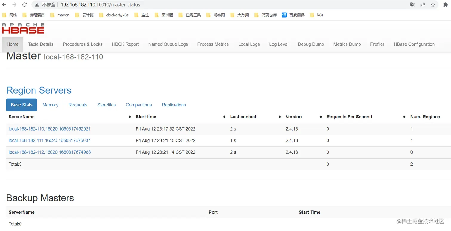451x231 pixels.
Task: Open Local Logs page
Action: tap(249, 44)
